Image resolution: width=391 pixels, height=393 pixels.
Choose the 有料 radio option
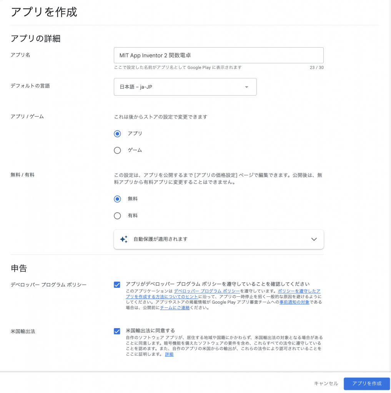[118, 216]
